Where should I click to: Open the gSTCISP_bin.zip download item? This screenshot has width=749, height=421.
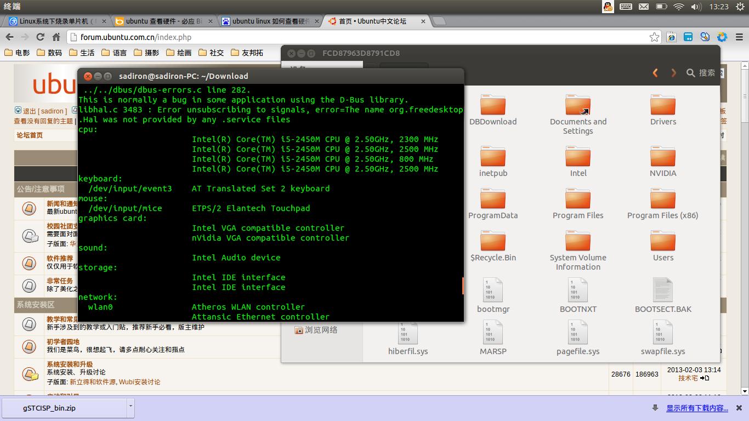[x=65, y=407]
